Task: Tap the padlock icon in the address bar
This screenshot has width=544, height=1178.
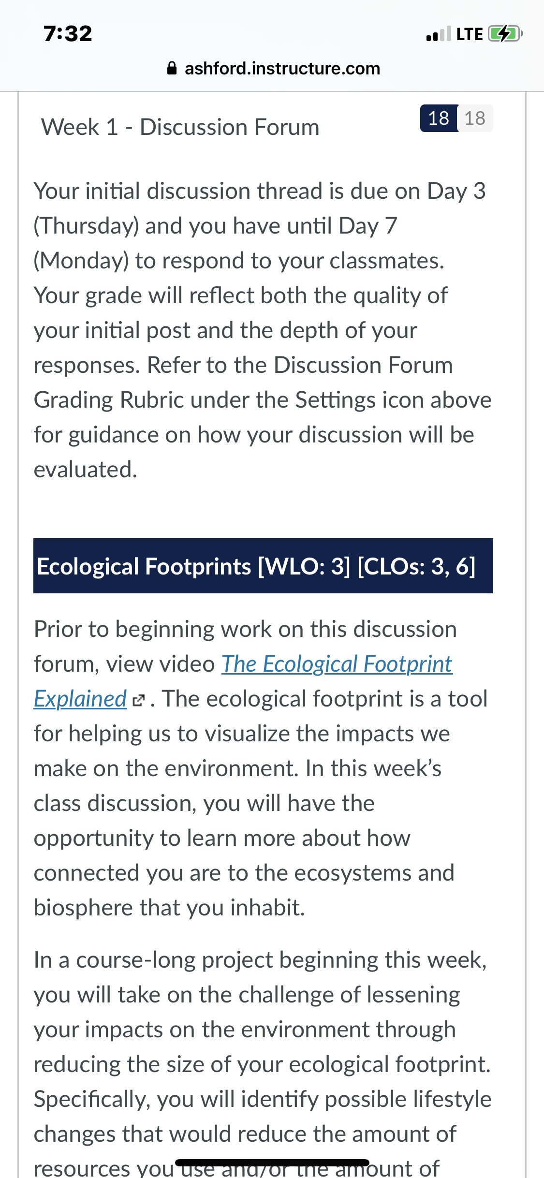Action: 172,68
